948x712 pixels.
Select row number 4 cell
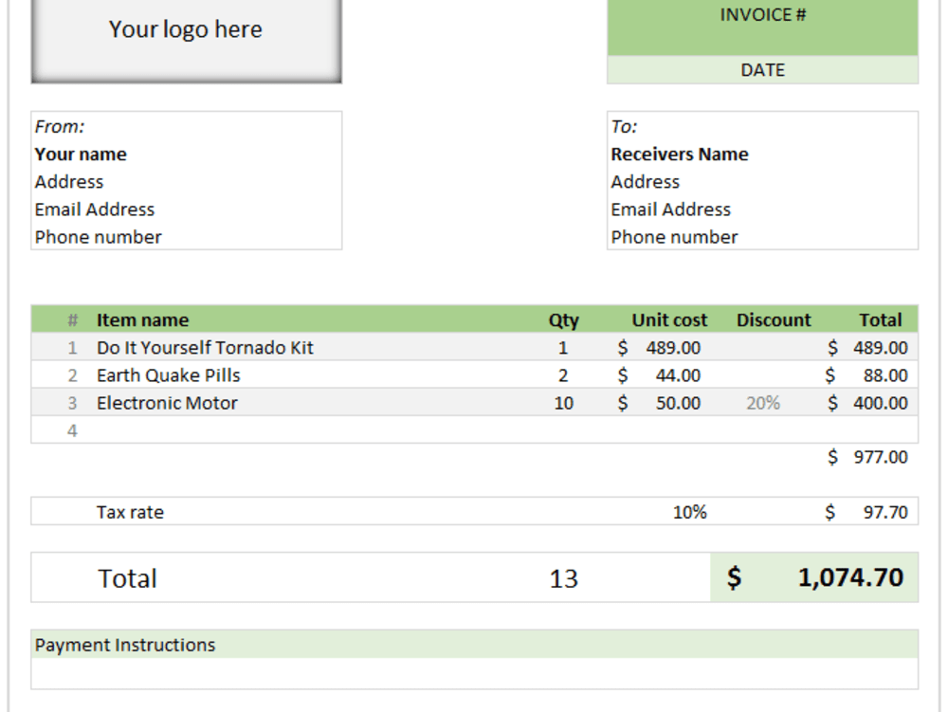73,431
